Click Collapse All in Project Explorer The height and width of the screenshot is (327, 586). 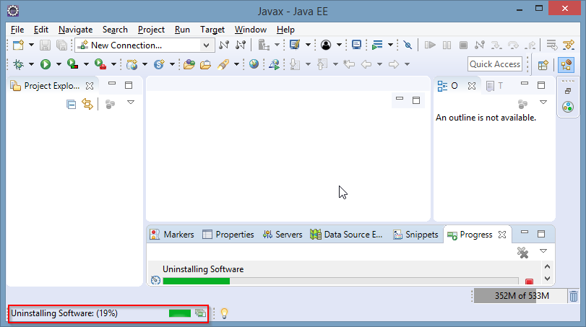(x=71, y=104)
